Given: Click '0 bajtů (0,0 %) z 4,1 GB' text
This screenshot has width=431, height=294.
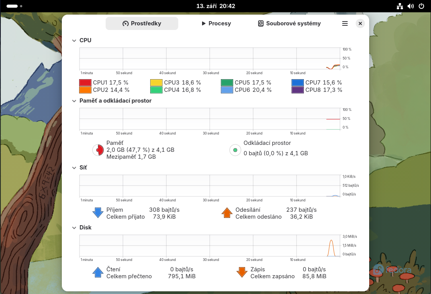Looking at the screenshot, I should point(276,153).
